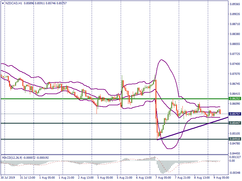Click the small triangle arrow before NZDCAD,H1

tap(2, 3)
